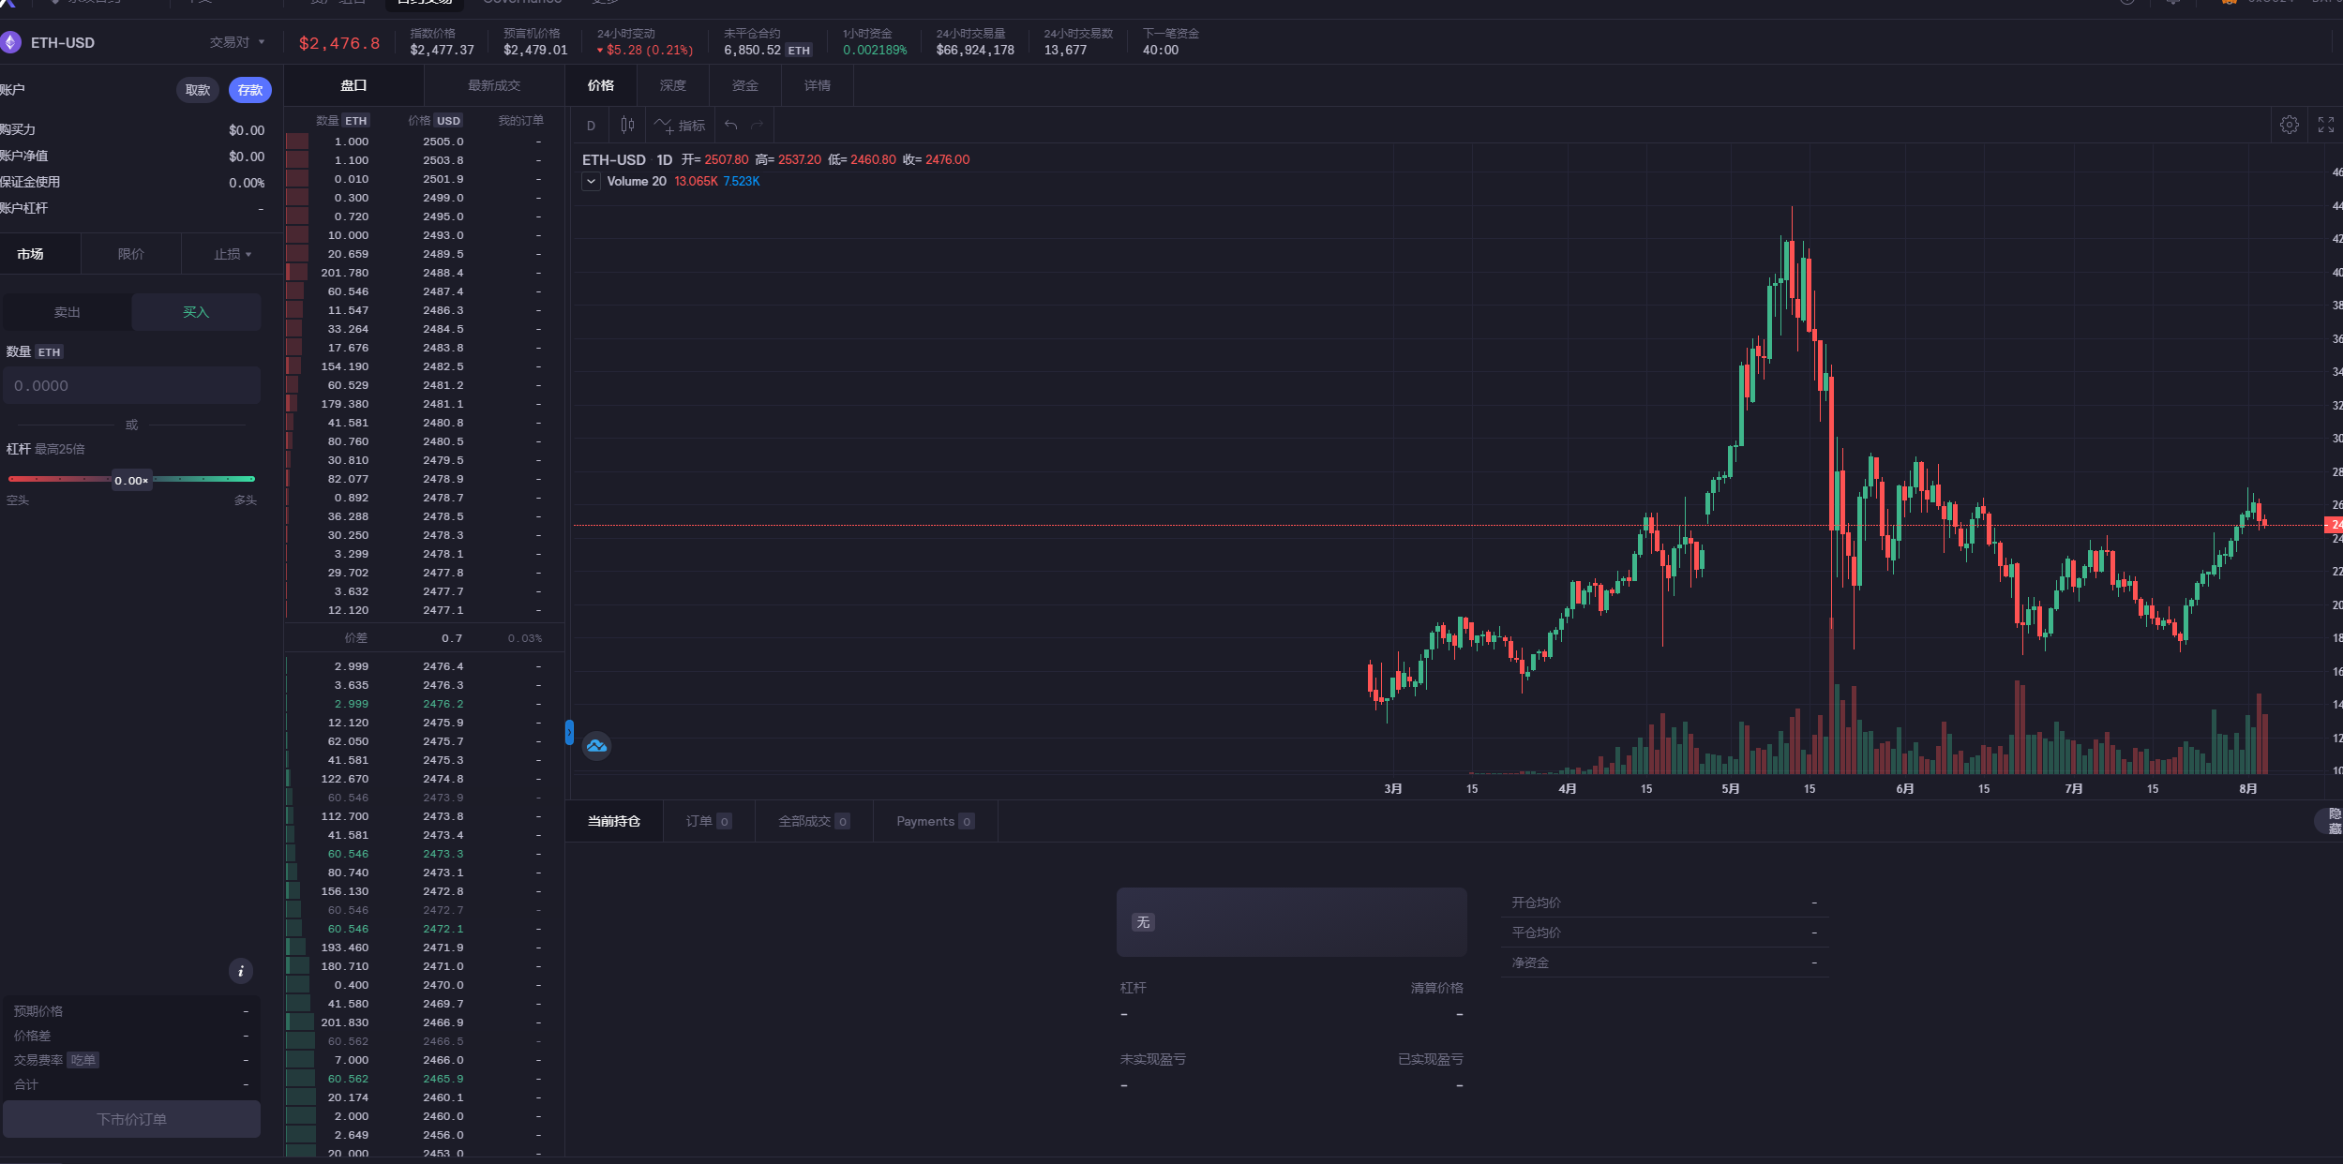Open chart settings gear icon

click(2289, 125)
